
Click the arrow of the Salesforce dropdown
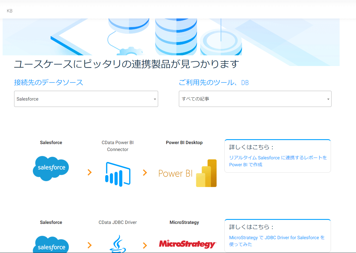tap(155, 99)
